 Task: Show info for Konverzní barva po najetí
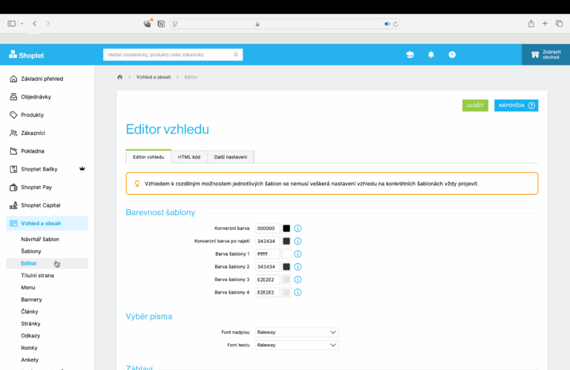coord(298,241)
